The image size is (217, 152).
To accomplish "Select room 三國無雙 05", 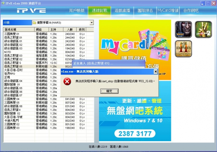I will [49, 103].
